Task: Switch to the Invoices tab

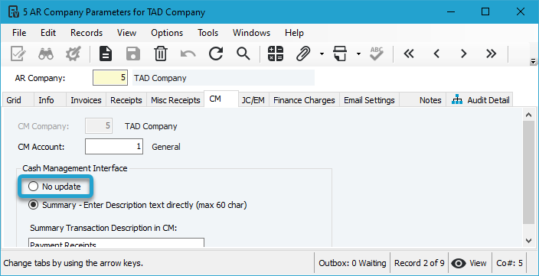Action: pyautogui.click(x=86, y=100)
